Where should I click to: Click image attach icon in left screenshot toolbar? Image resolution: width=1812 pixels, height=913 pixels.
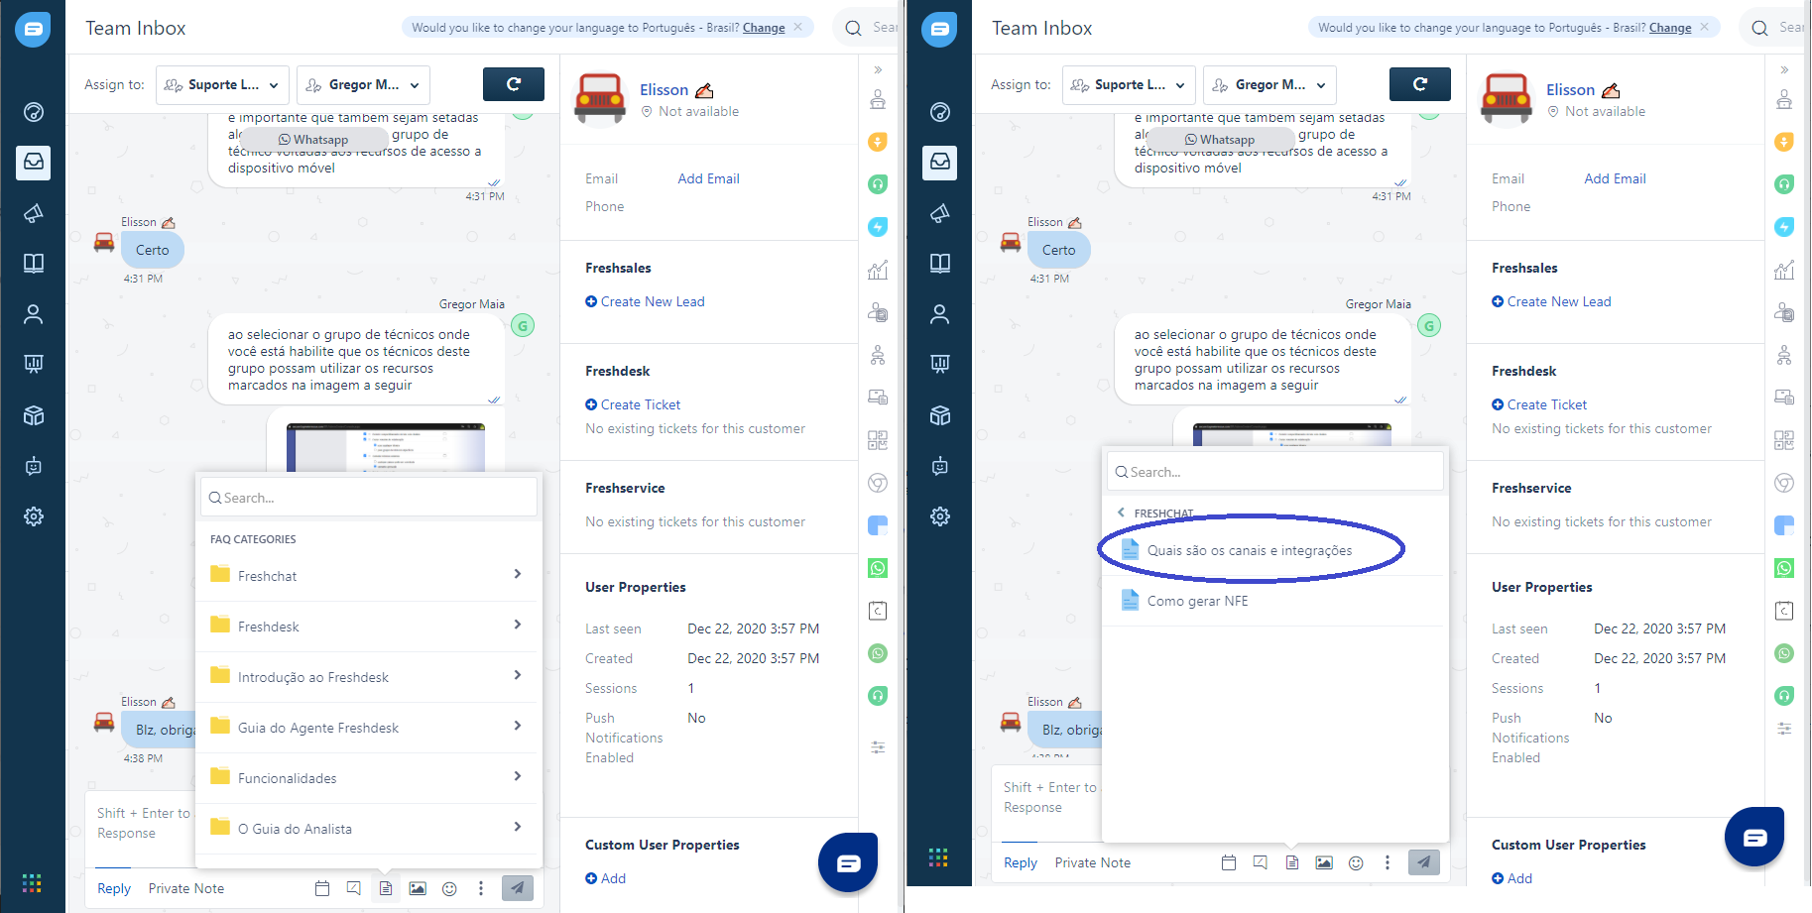(418, 888)
